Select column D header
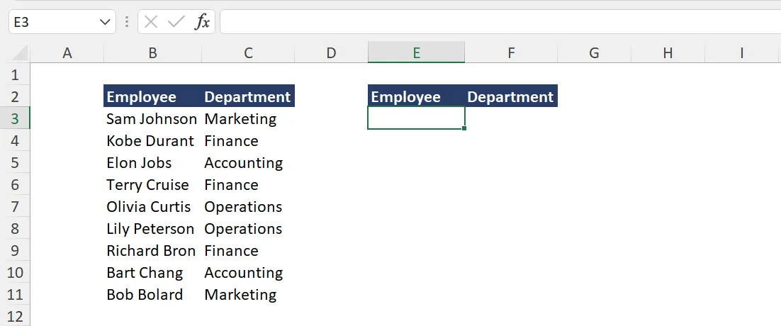The width and height of the screenshot is (781, 326). pos(331,52)
